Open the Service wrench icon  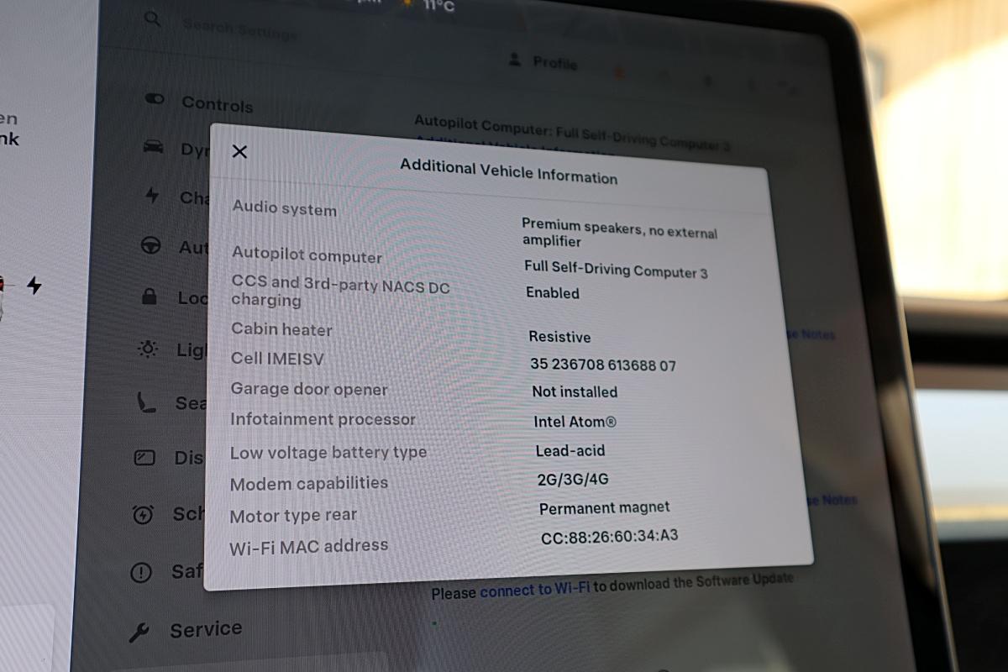point(139,633)
